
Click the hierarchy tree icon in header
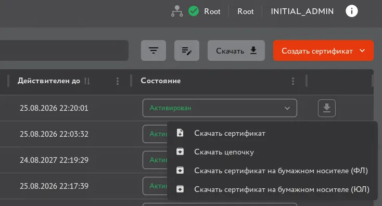point(177,11)
